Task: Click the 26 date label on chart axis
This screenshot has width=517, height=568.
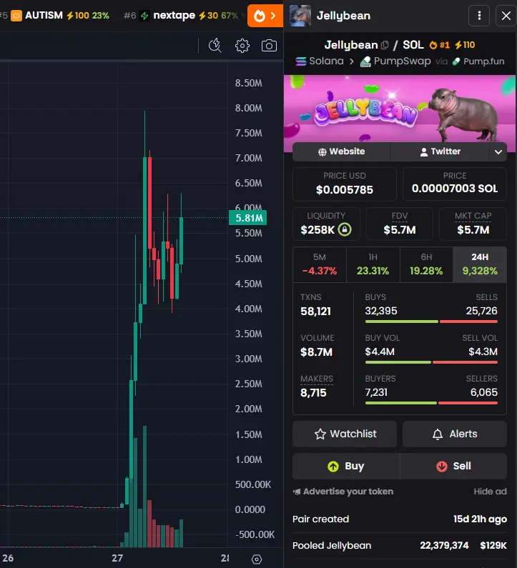Action: pos(8,558)
